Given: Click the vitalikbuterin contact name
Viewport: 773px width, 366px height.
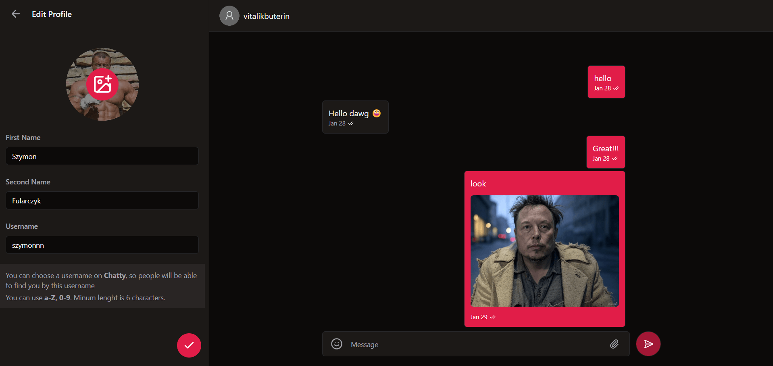Looking at the screenshot, I should (x=266, y=16).
